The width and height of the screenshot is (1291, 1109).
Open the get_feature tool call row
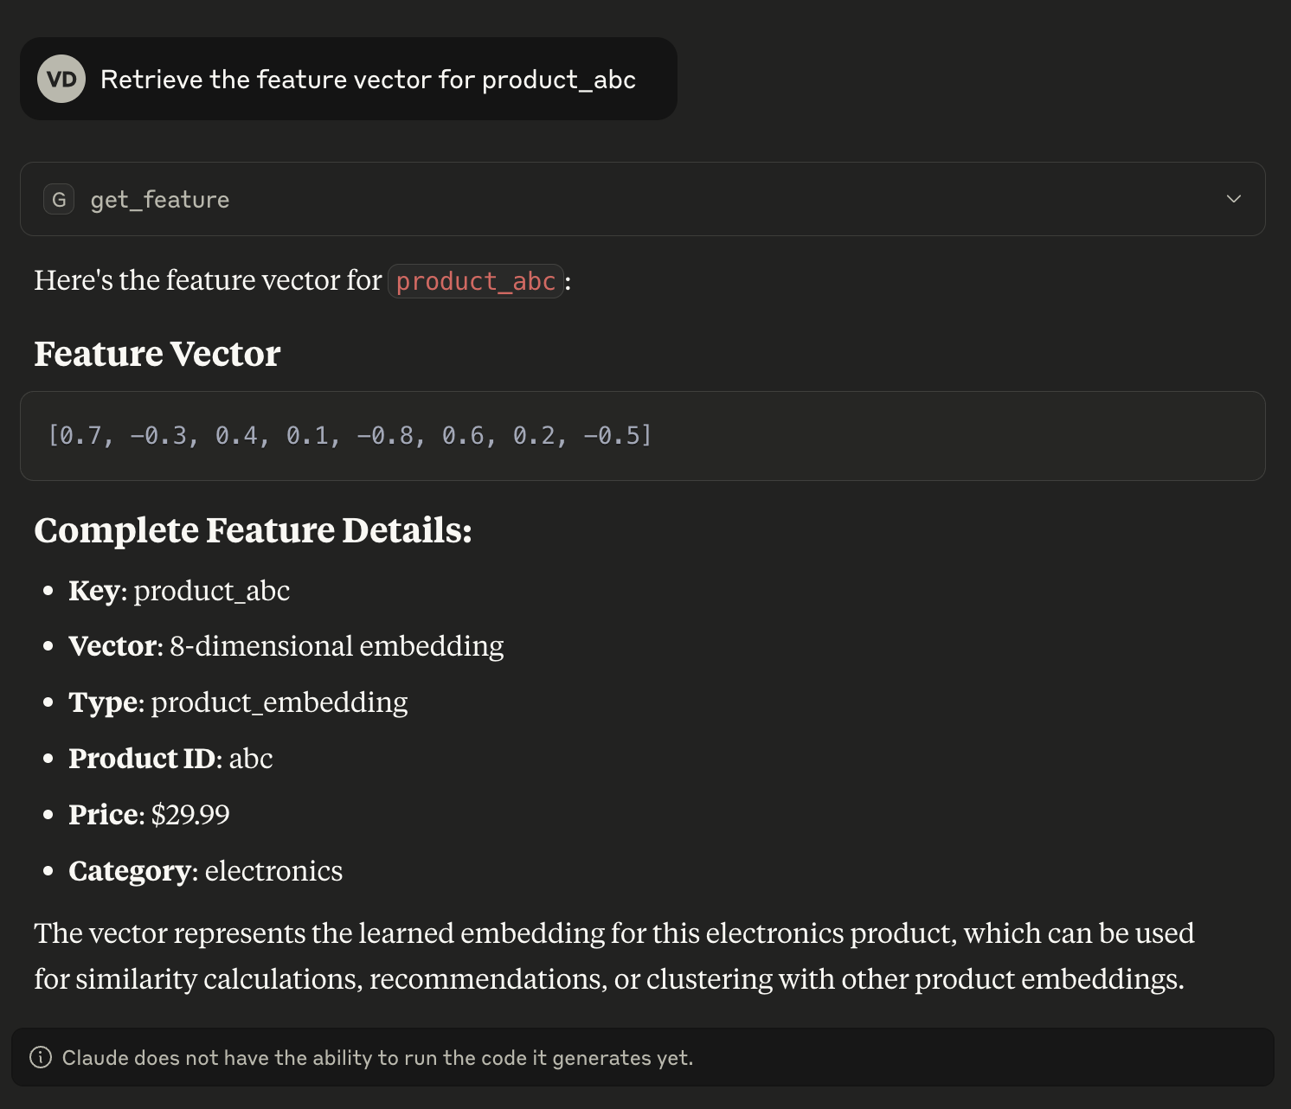tap(642, 199)
